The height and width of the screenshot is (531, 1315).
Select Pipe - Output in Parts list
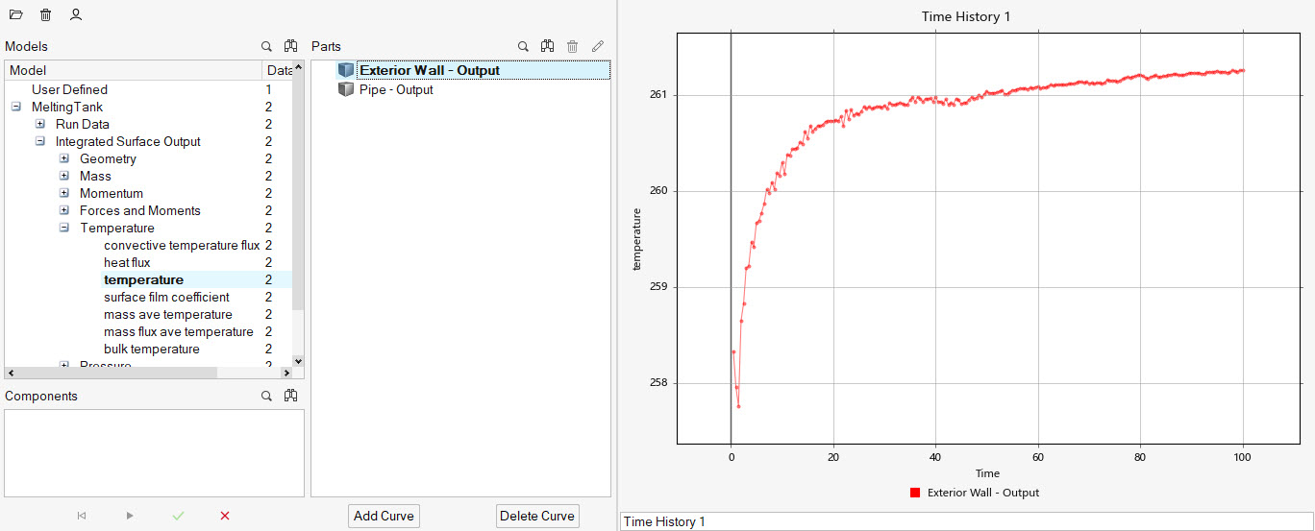[x=396, y=90]
